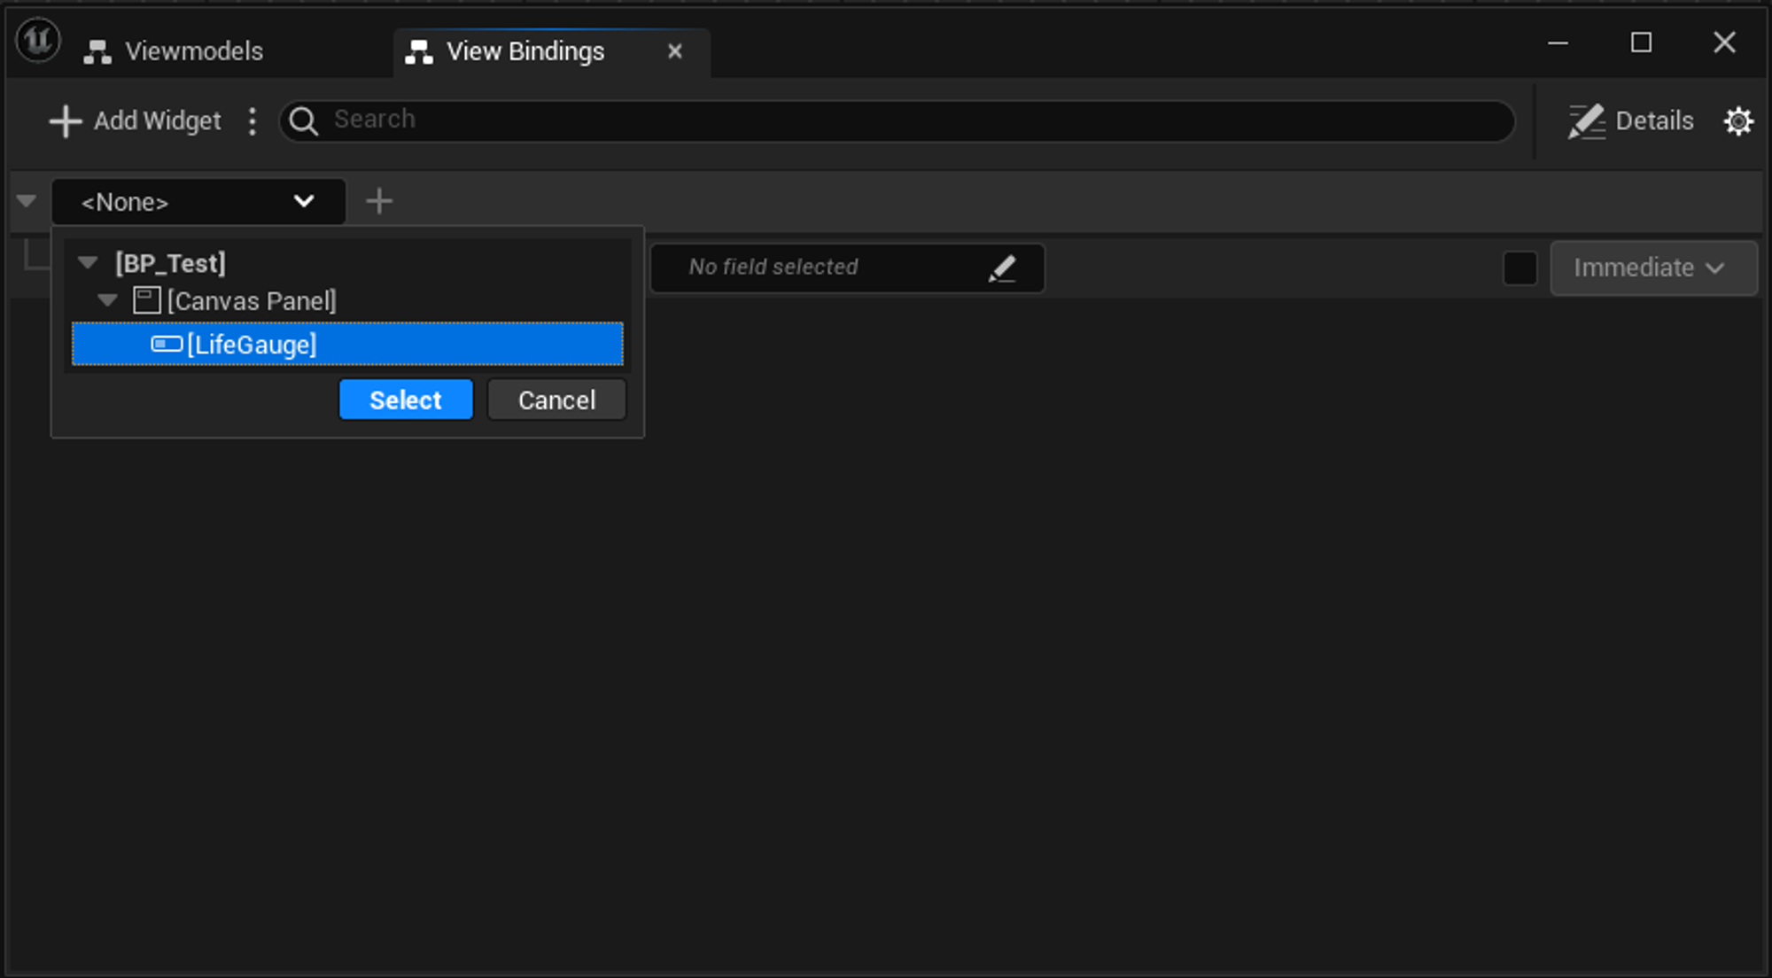Click the pencil edit icon in the field box
Viewport: 1772px width, 978px height.
1002,268
